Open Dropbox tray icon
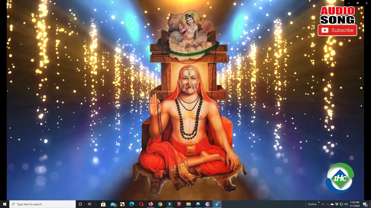 337,204
